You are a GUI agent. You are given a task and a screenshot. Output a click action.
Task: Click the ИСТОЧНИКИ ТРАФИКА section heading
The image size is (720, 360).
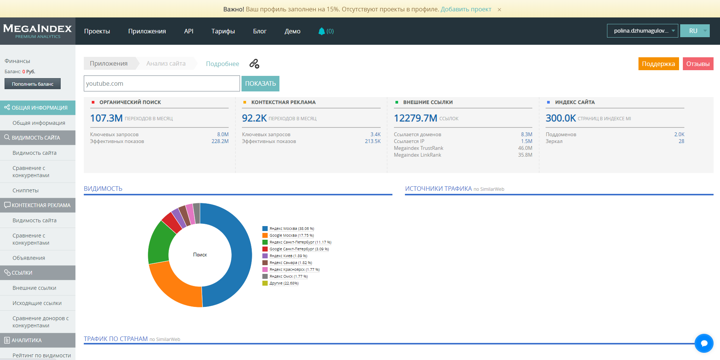pyautogui.click(x=438, y=189)
